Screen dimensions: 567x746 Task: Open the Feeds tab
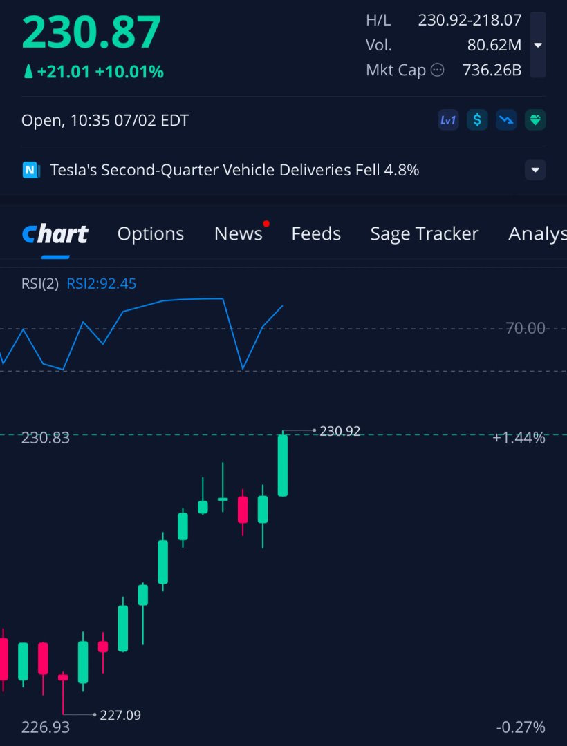pyautogui.click(x=316, y=233)
